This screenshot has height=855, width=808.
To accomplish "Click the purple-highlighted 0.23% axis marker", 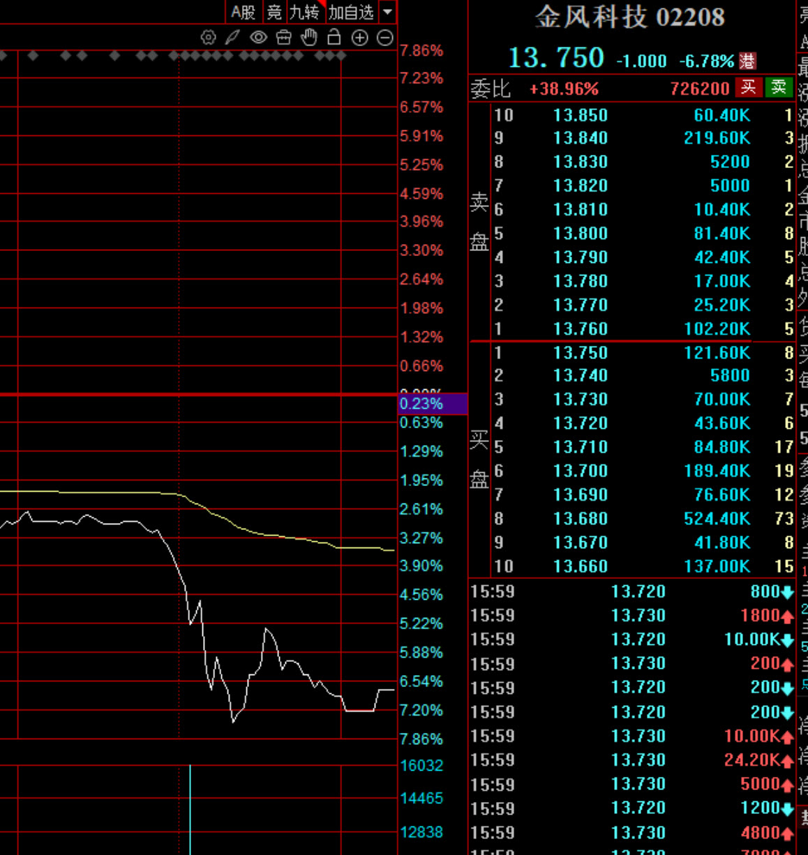I will click(433, 404).
